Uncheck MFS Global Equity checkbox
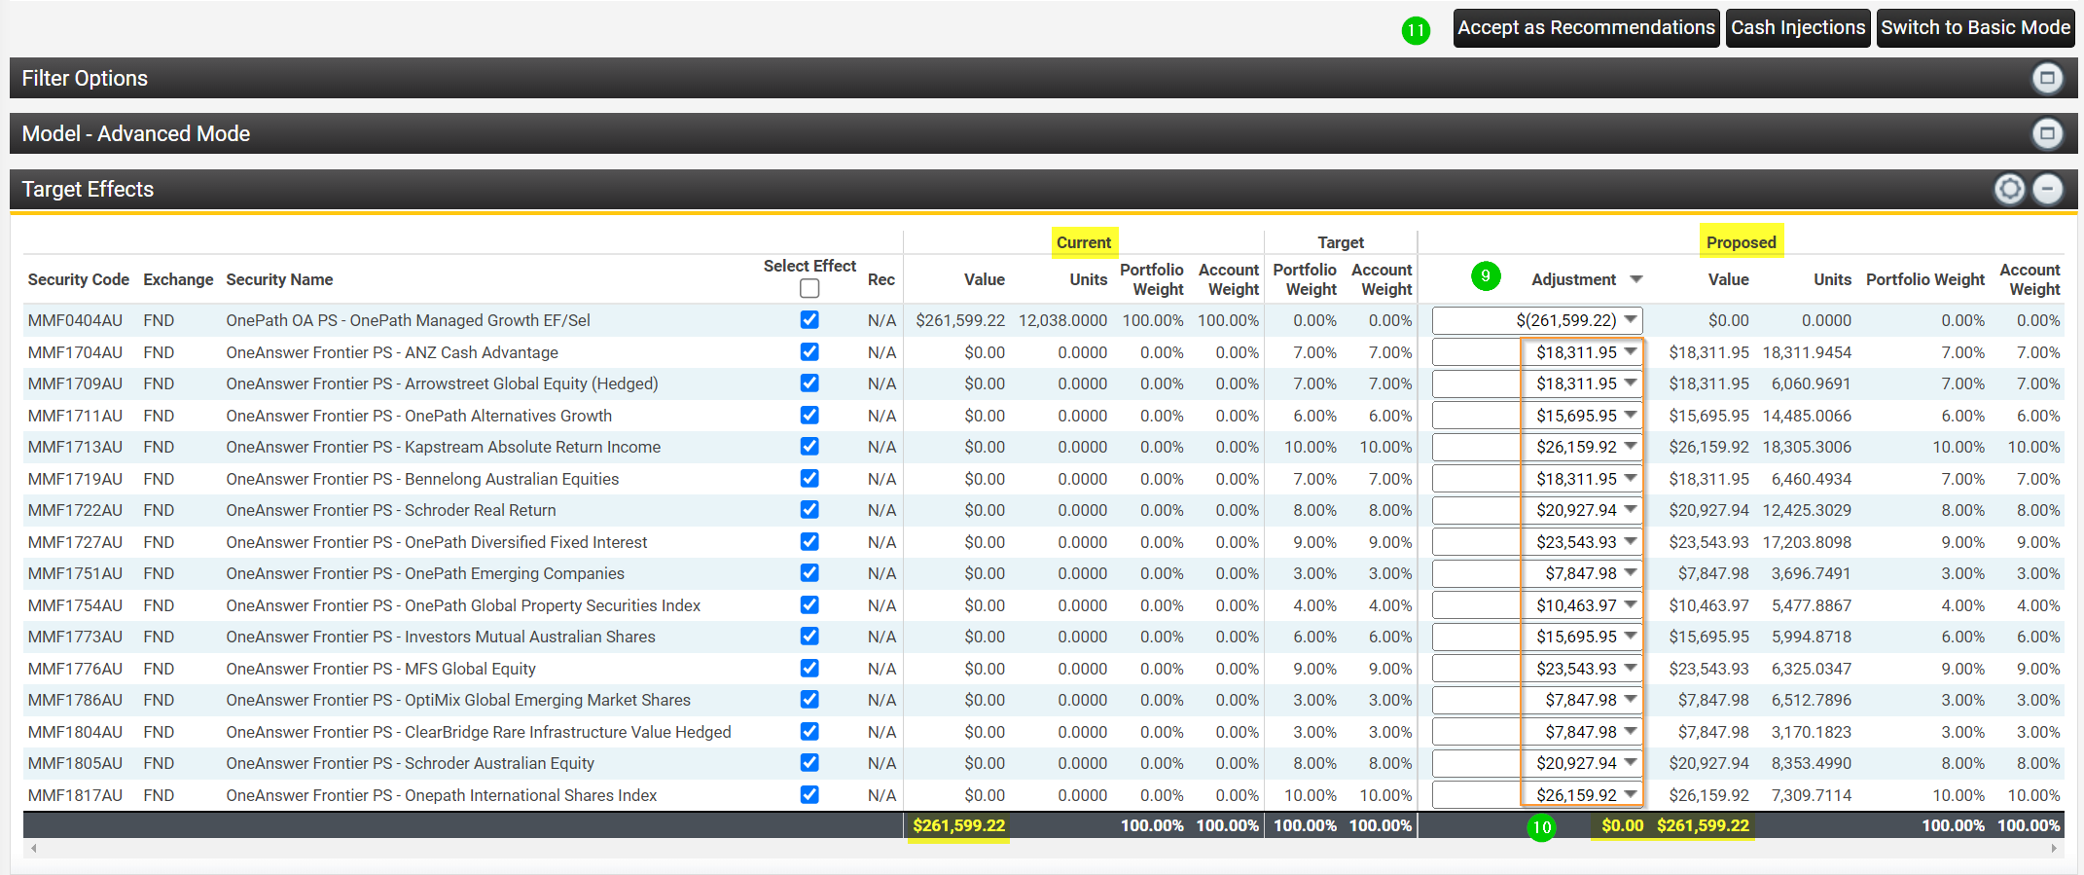This screenshot has width=2084, height=875. click(x=809, y=668)
